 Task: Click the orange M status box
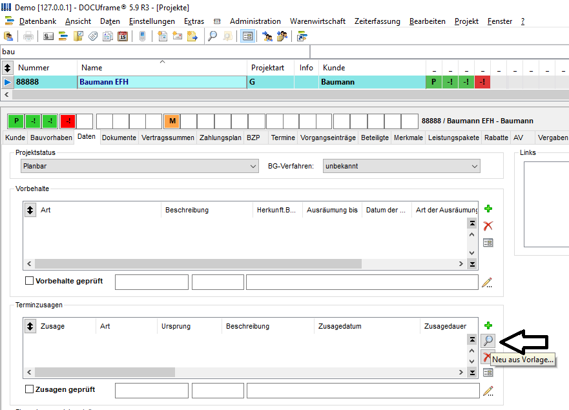pos(172,121)
